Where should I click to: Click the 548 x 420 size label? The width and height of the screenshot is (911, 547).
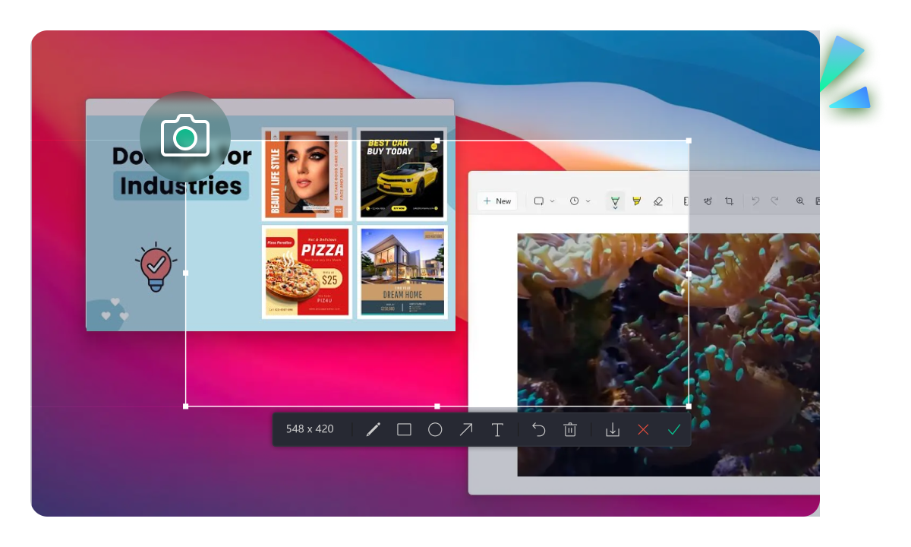coord(310,429)
